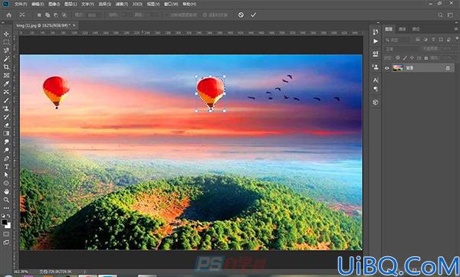Select the Crop tool

(x=6, y=67)
